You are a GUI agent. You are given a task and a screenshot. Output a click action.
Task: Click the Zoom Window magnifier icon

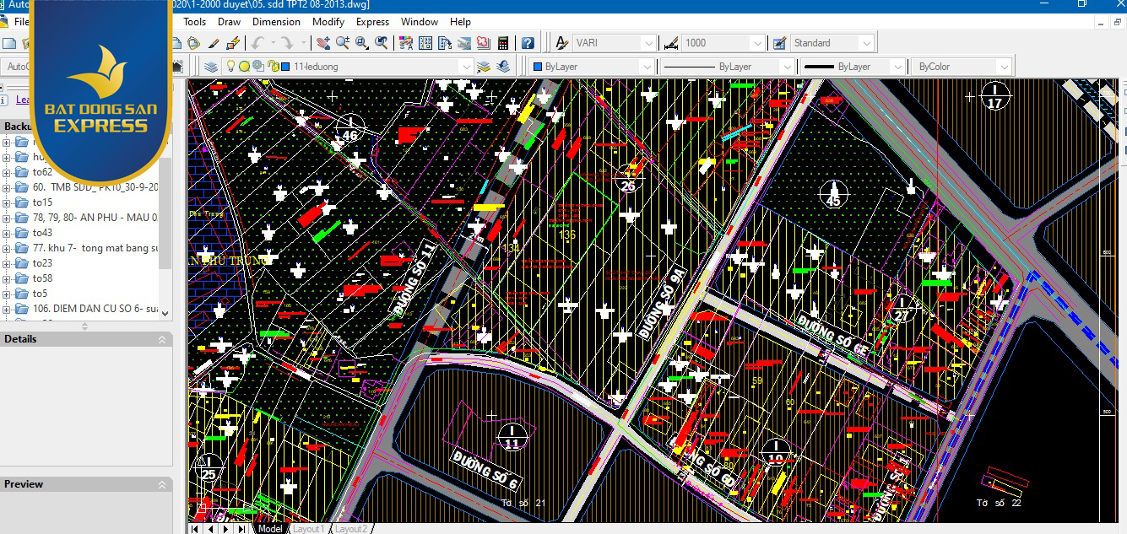pyautogui.click(x=362, y=43)
